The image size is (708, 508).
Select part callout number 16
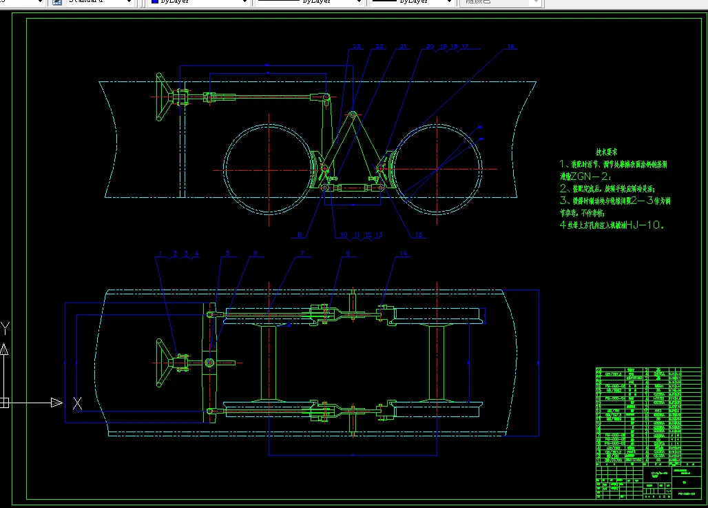point(510,46)
